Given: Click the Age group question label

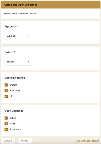Looking at the screenshot, I should click(x=11, y=26).
